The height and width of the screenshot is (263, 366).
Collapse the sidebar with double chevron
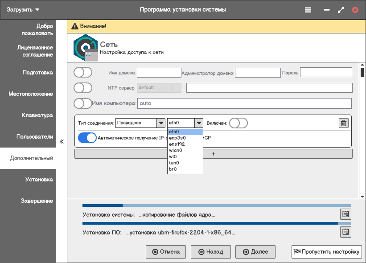click(62, 142)
